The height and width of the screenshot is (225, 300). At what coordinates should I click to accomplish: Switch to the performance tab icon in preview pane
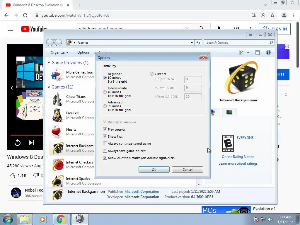229,112
